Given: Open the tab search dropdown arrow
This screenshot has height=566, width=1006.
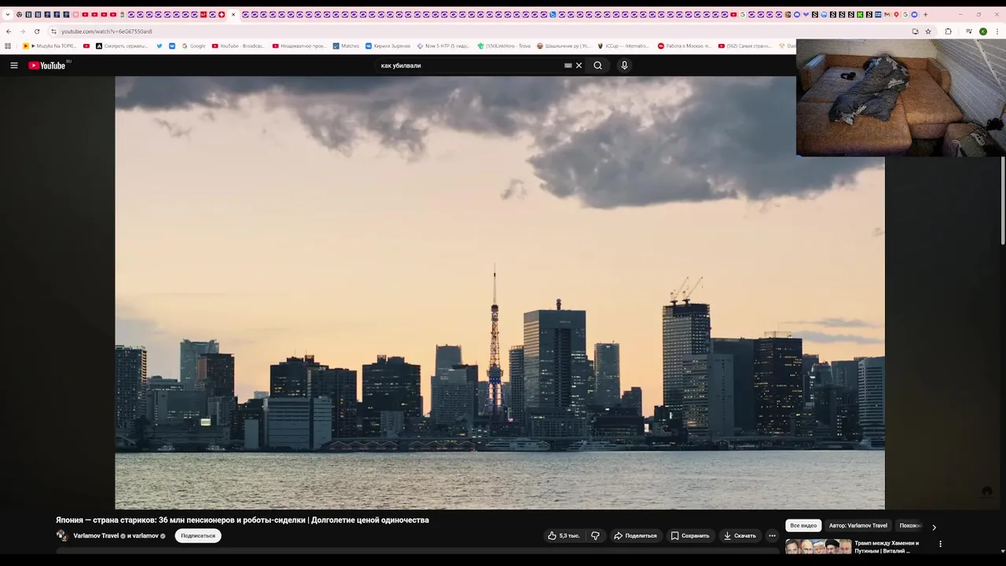Looking at the screenshot, I should click(x=8, y=14).
